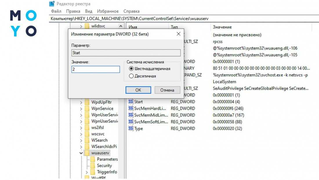319x180 pixels.
Task: Click the Type value DWORD icon
Action: coord(131,129)
